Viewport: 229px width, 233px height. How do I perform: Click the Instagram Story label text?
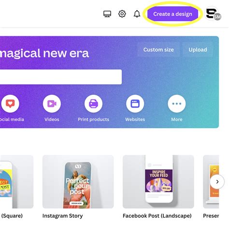[x=62, y=216]
